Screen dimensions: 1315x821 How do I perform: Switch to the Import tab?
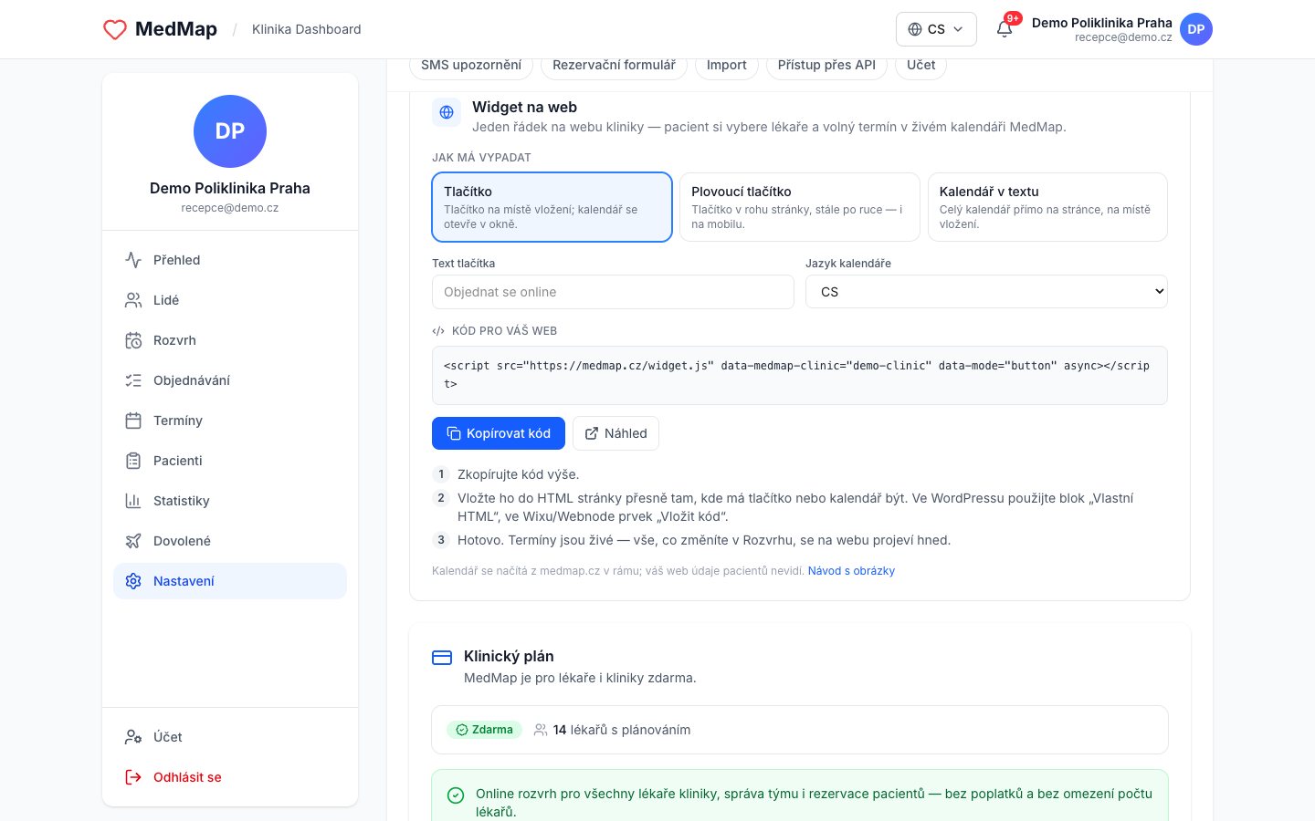click(x=727, y=65)
